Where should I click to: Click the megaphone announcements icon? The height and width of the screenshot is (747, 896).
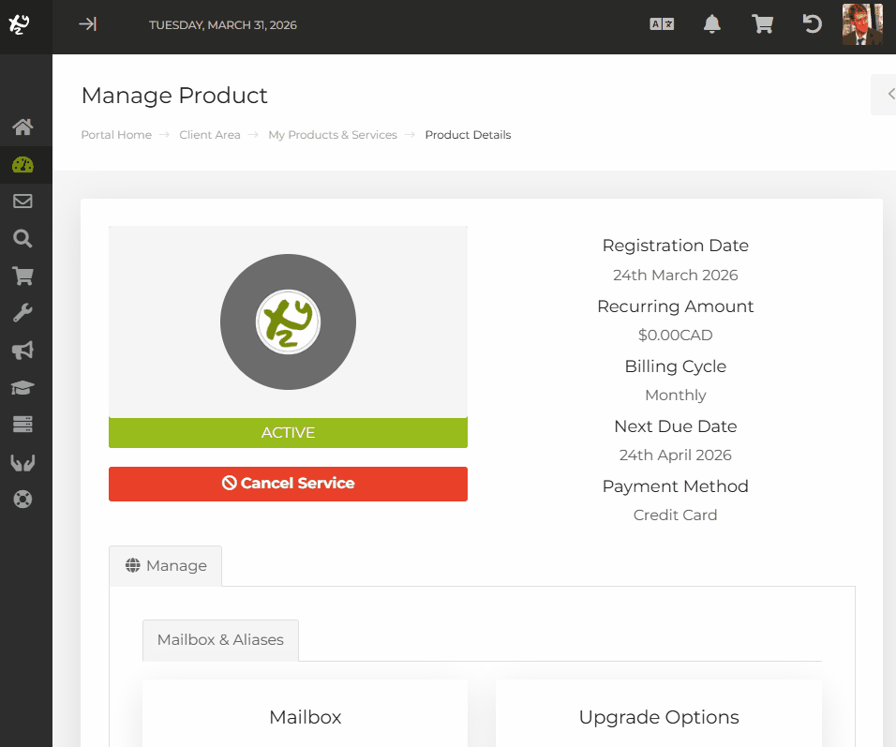22,351
